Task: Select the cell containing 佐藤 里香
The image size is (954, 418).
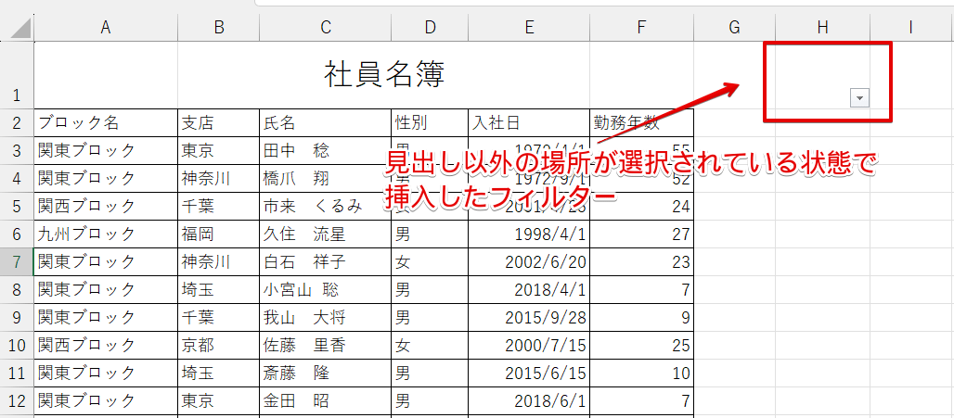Action: [326, 345]
